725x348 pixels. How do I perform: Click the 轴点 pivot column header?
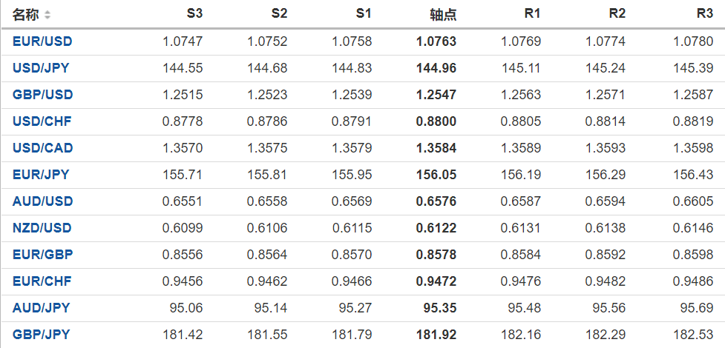[x=443, y=15]
